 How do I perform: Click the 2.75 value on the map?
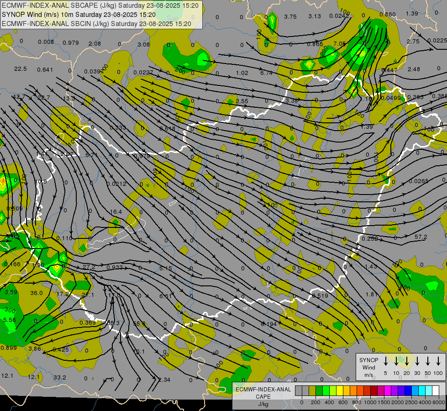click(x=413, y=42)
